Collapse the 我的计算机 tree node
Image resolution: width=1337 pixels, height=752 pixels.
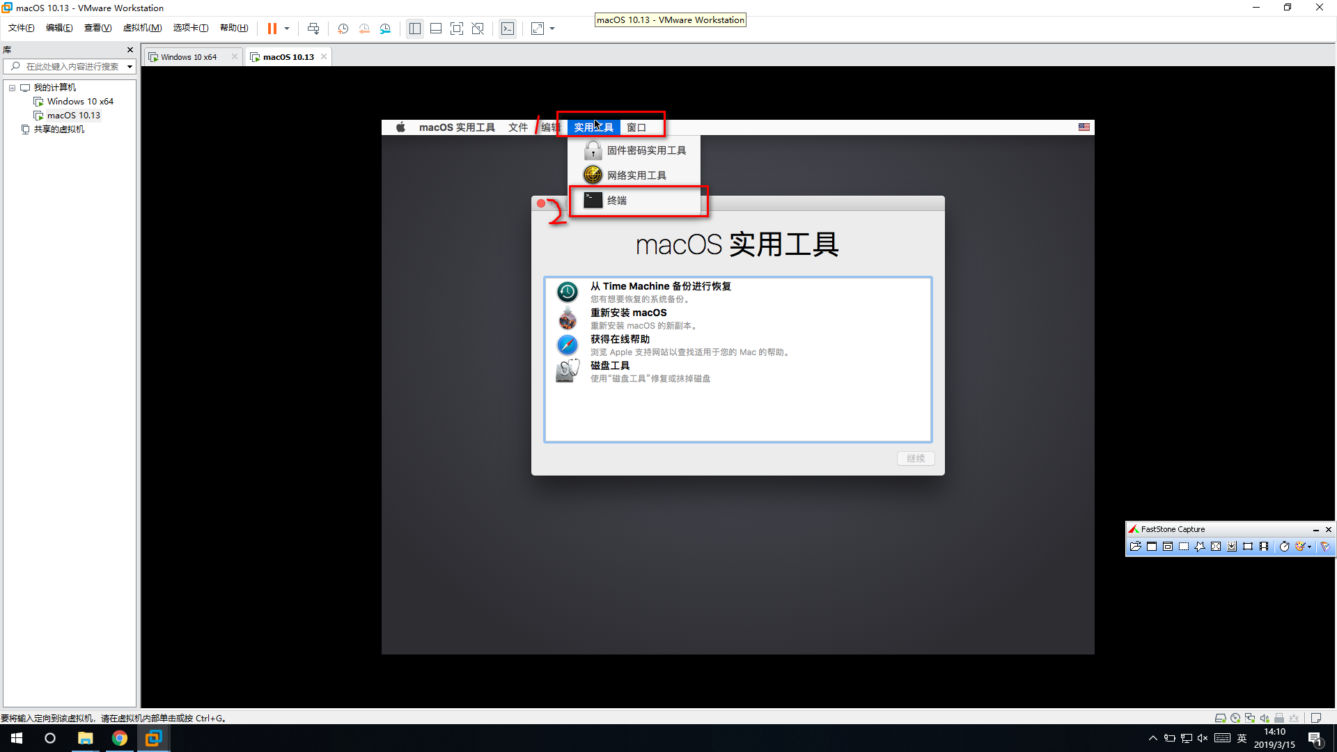pyautogui.click(x=12, y=88)
